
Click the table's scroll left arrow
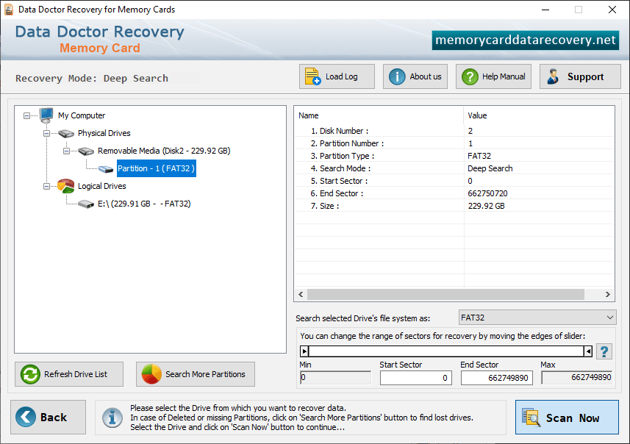[x=301, y=295]
